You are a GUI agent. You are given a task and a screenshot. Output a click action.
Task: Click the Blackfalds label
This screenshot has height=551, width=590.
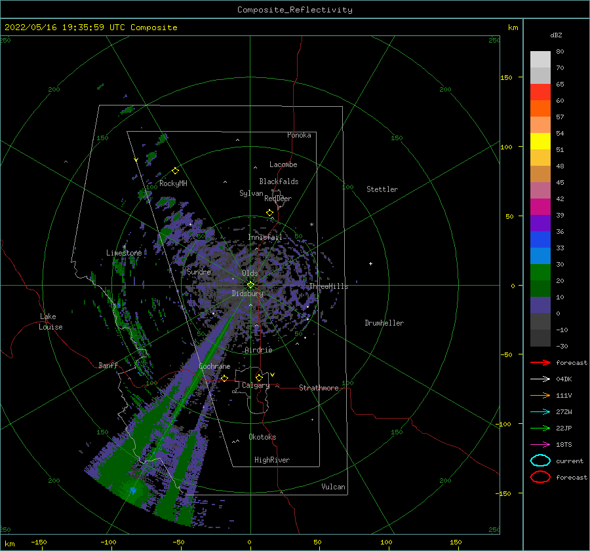tap(279, 181)
